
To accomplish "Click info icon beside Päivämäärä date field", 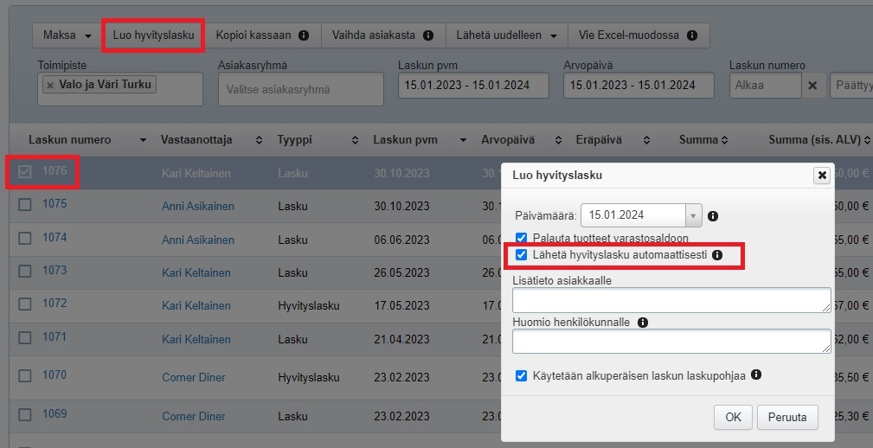I will 713,215.
